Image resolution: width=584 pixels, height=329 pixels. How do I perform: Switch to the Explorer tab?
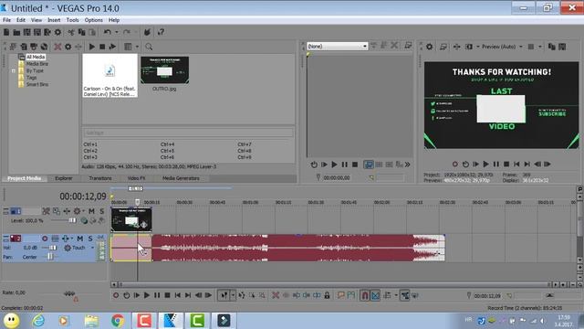pos(64,178)
